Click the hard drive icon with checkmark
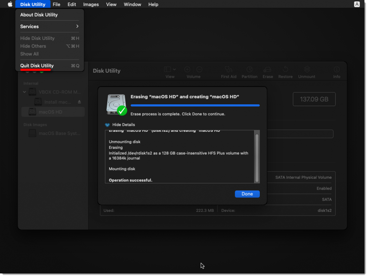 (116, 105)
